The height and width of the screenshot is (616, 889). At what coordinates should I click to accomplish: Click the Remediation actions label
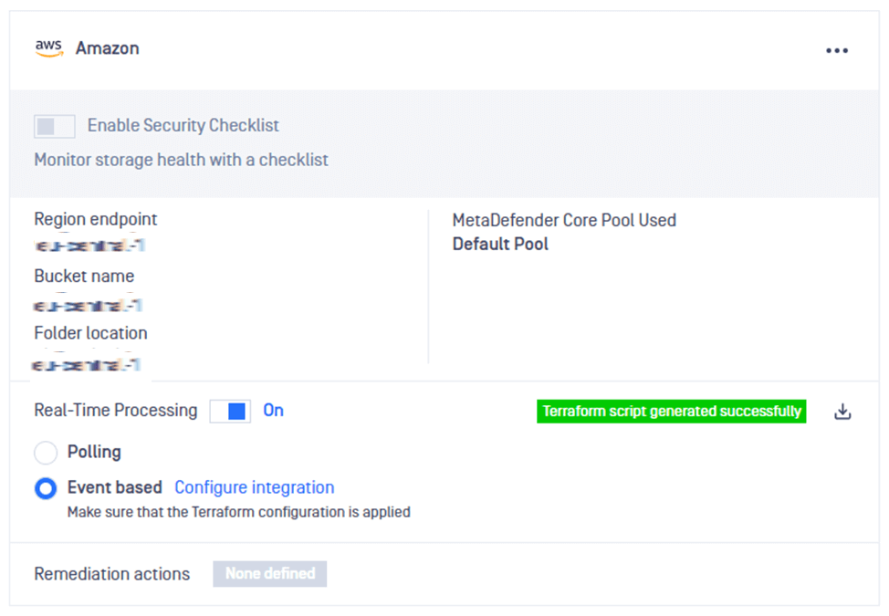click(x=112, y=574)
